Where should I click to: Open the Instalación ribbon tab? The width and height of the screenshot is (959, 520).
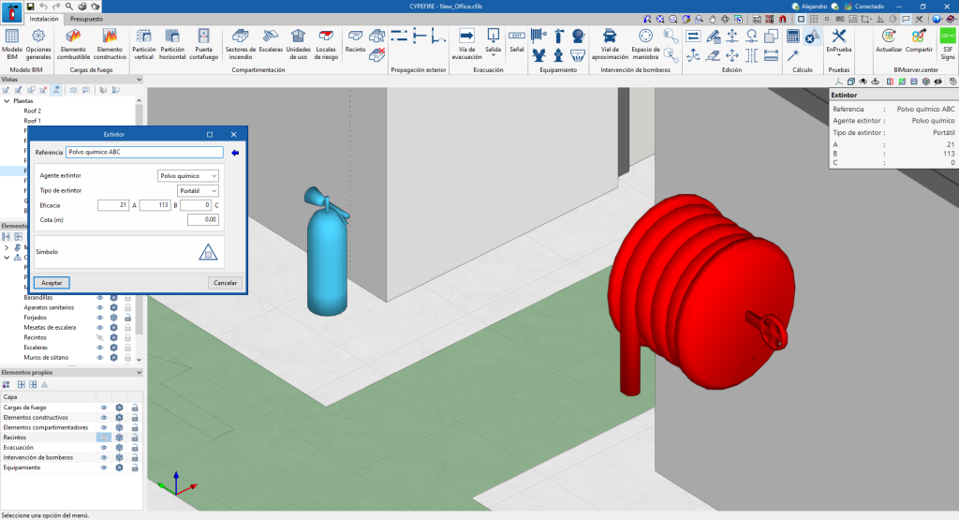point(44,19)
